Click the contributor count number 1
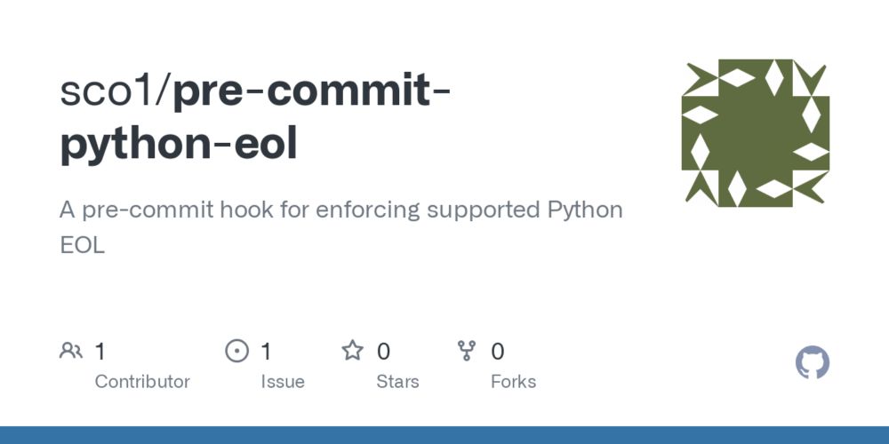Viewport: 889px width, 444px height. [x=100, y=352]
